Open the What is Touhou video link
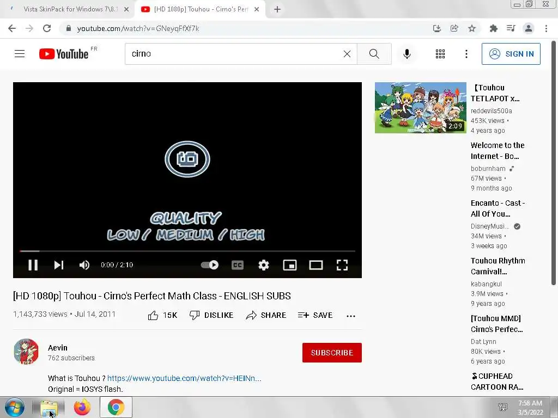Image resolution: width=558 pixels, height=418 pixels. pyautogui.click(x=184, y=378)
